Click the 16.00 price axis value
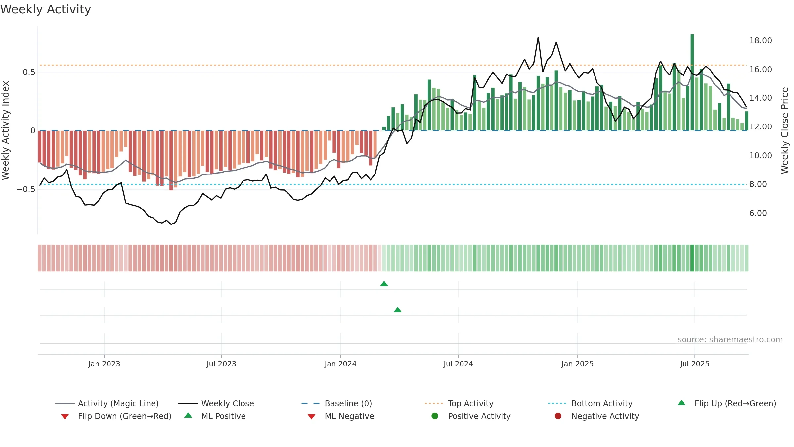 point(761,70)
